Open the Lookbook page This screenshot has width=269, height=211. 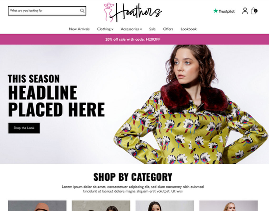189,29
